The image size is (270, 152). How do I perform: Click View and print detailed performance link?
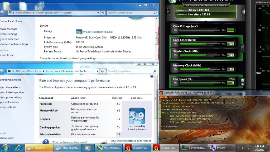coord(131,141)
